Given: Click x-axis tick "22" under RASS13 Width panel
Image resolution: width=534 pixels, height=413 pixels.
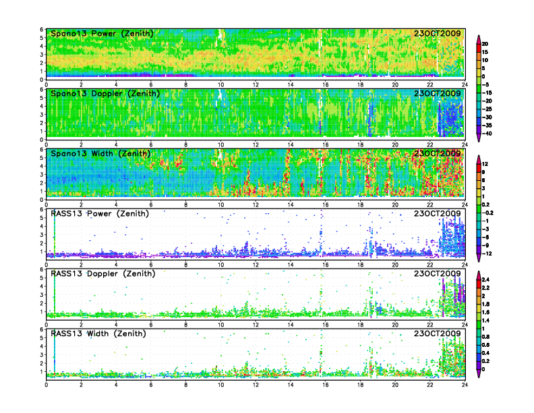Looking at the screenshot, I should (430, 385).
